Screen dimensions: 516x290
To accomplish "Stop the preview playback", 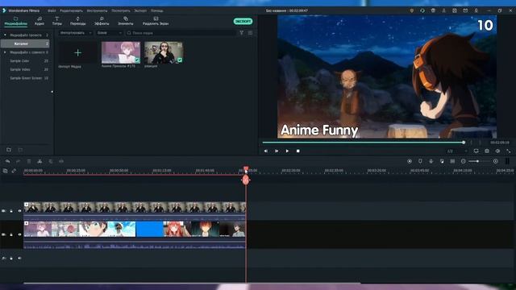I will pyautogui.click(x=298, y=151).
